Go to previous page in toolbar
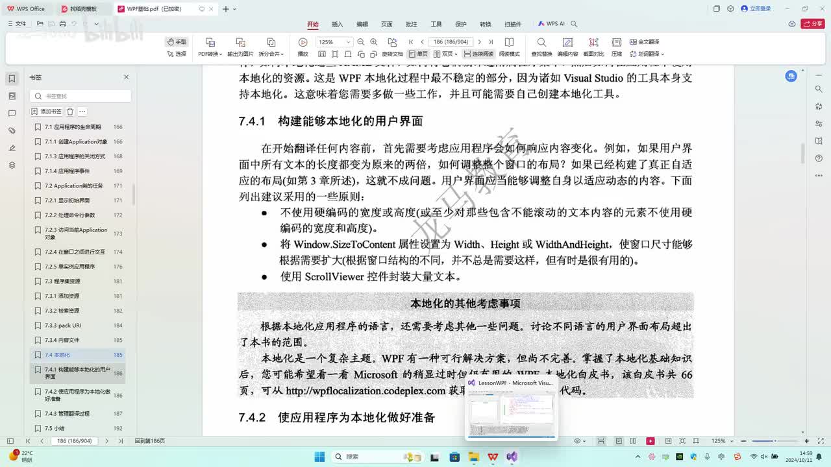Screen dimensions: 831x467 coord(422,42)
